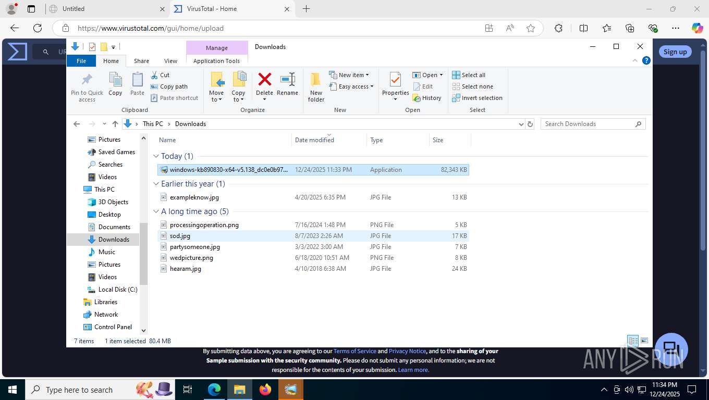This screenshot has height=400, width=709.
Task: Open Control Panel in navigation pane
Action: (x=108, y=327)
